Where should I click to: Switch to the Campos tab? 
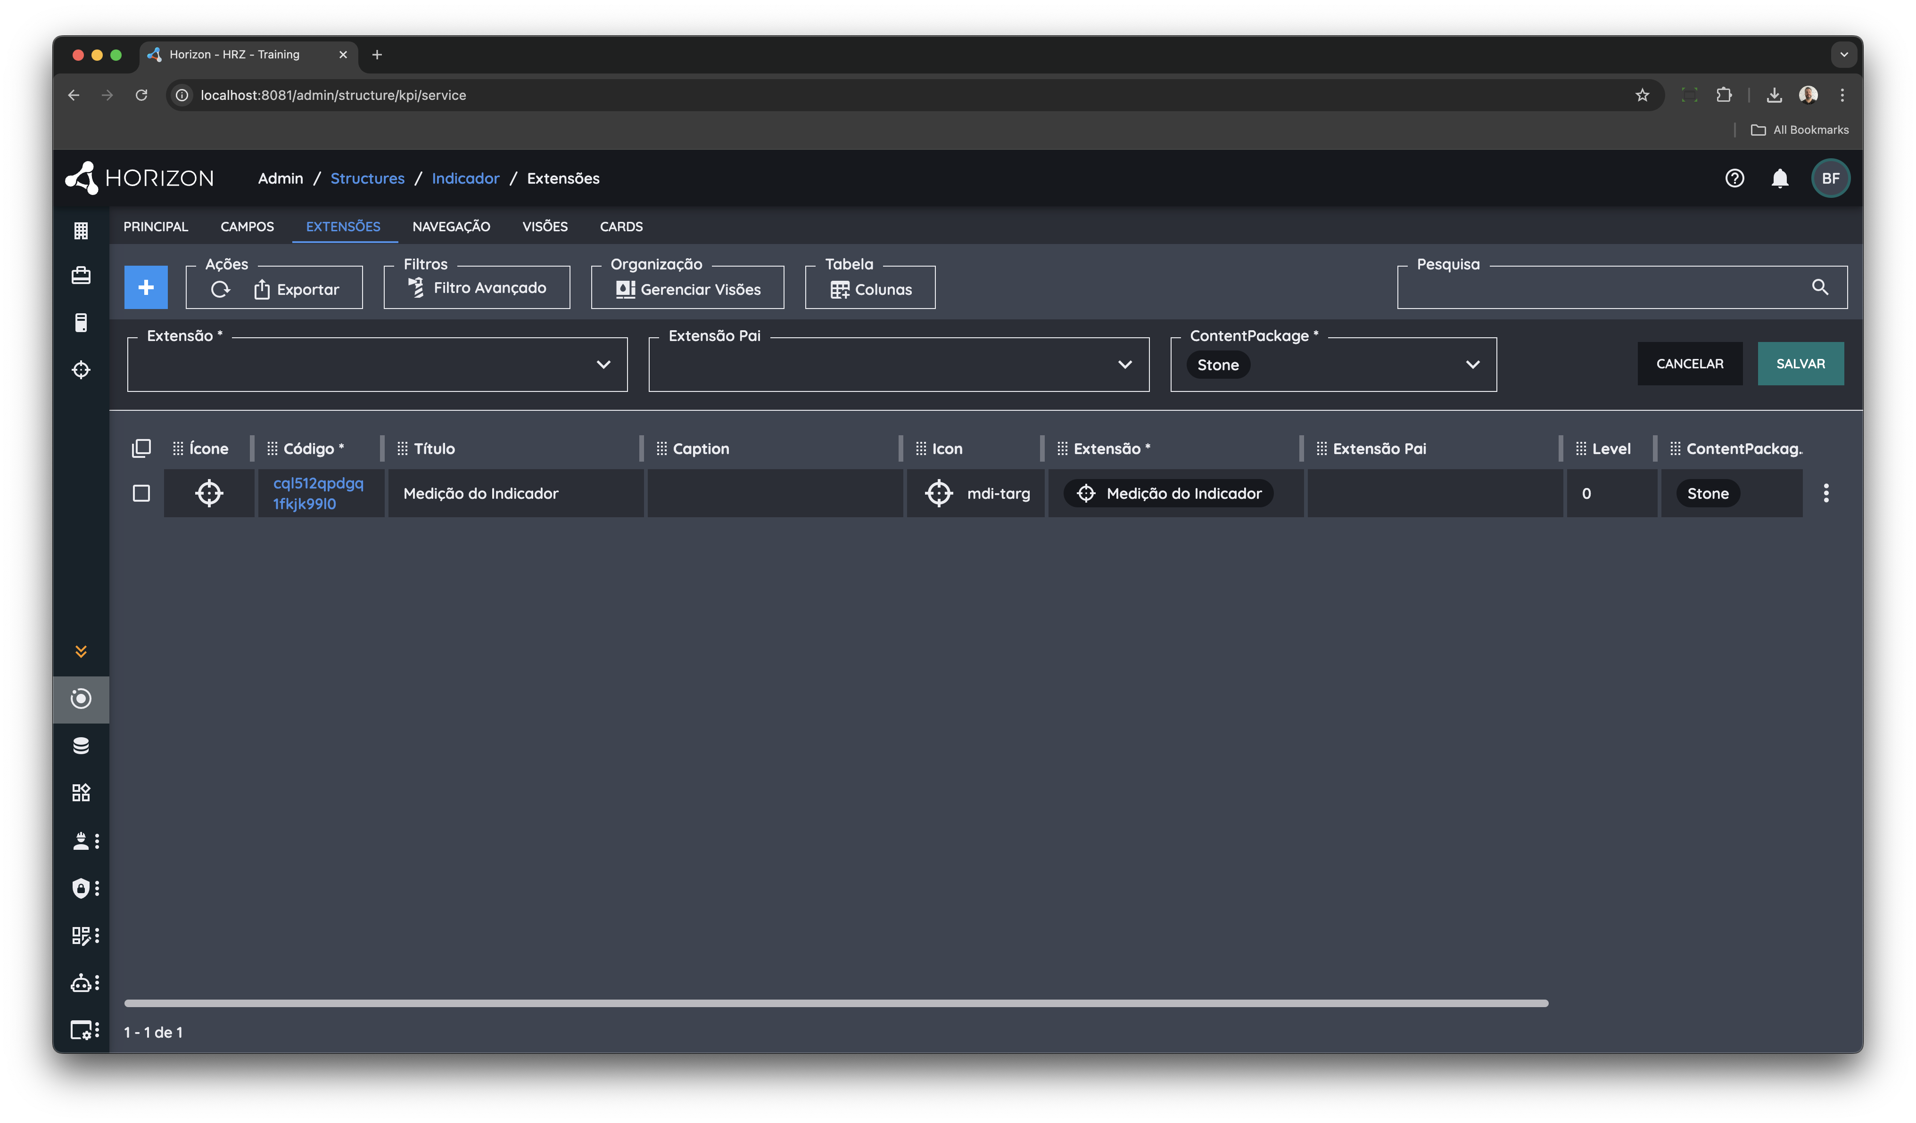coord(247,227)
